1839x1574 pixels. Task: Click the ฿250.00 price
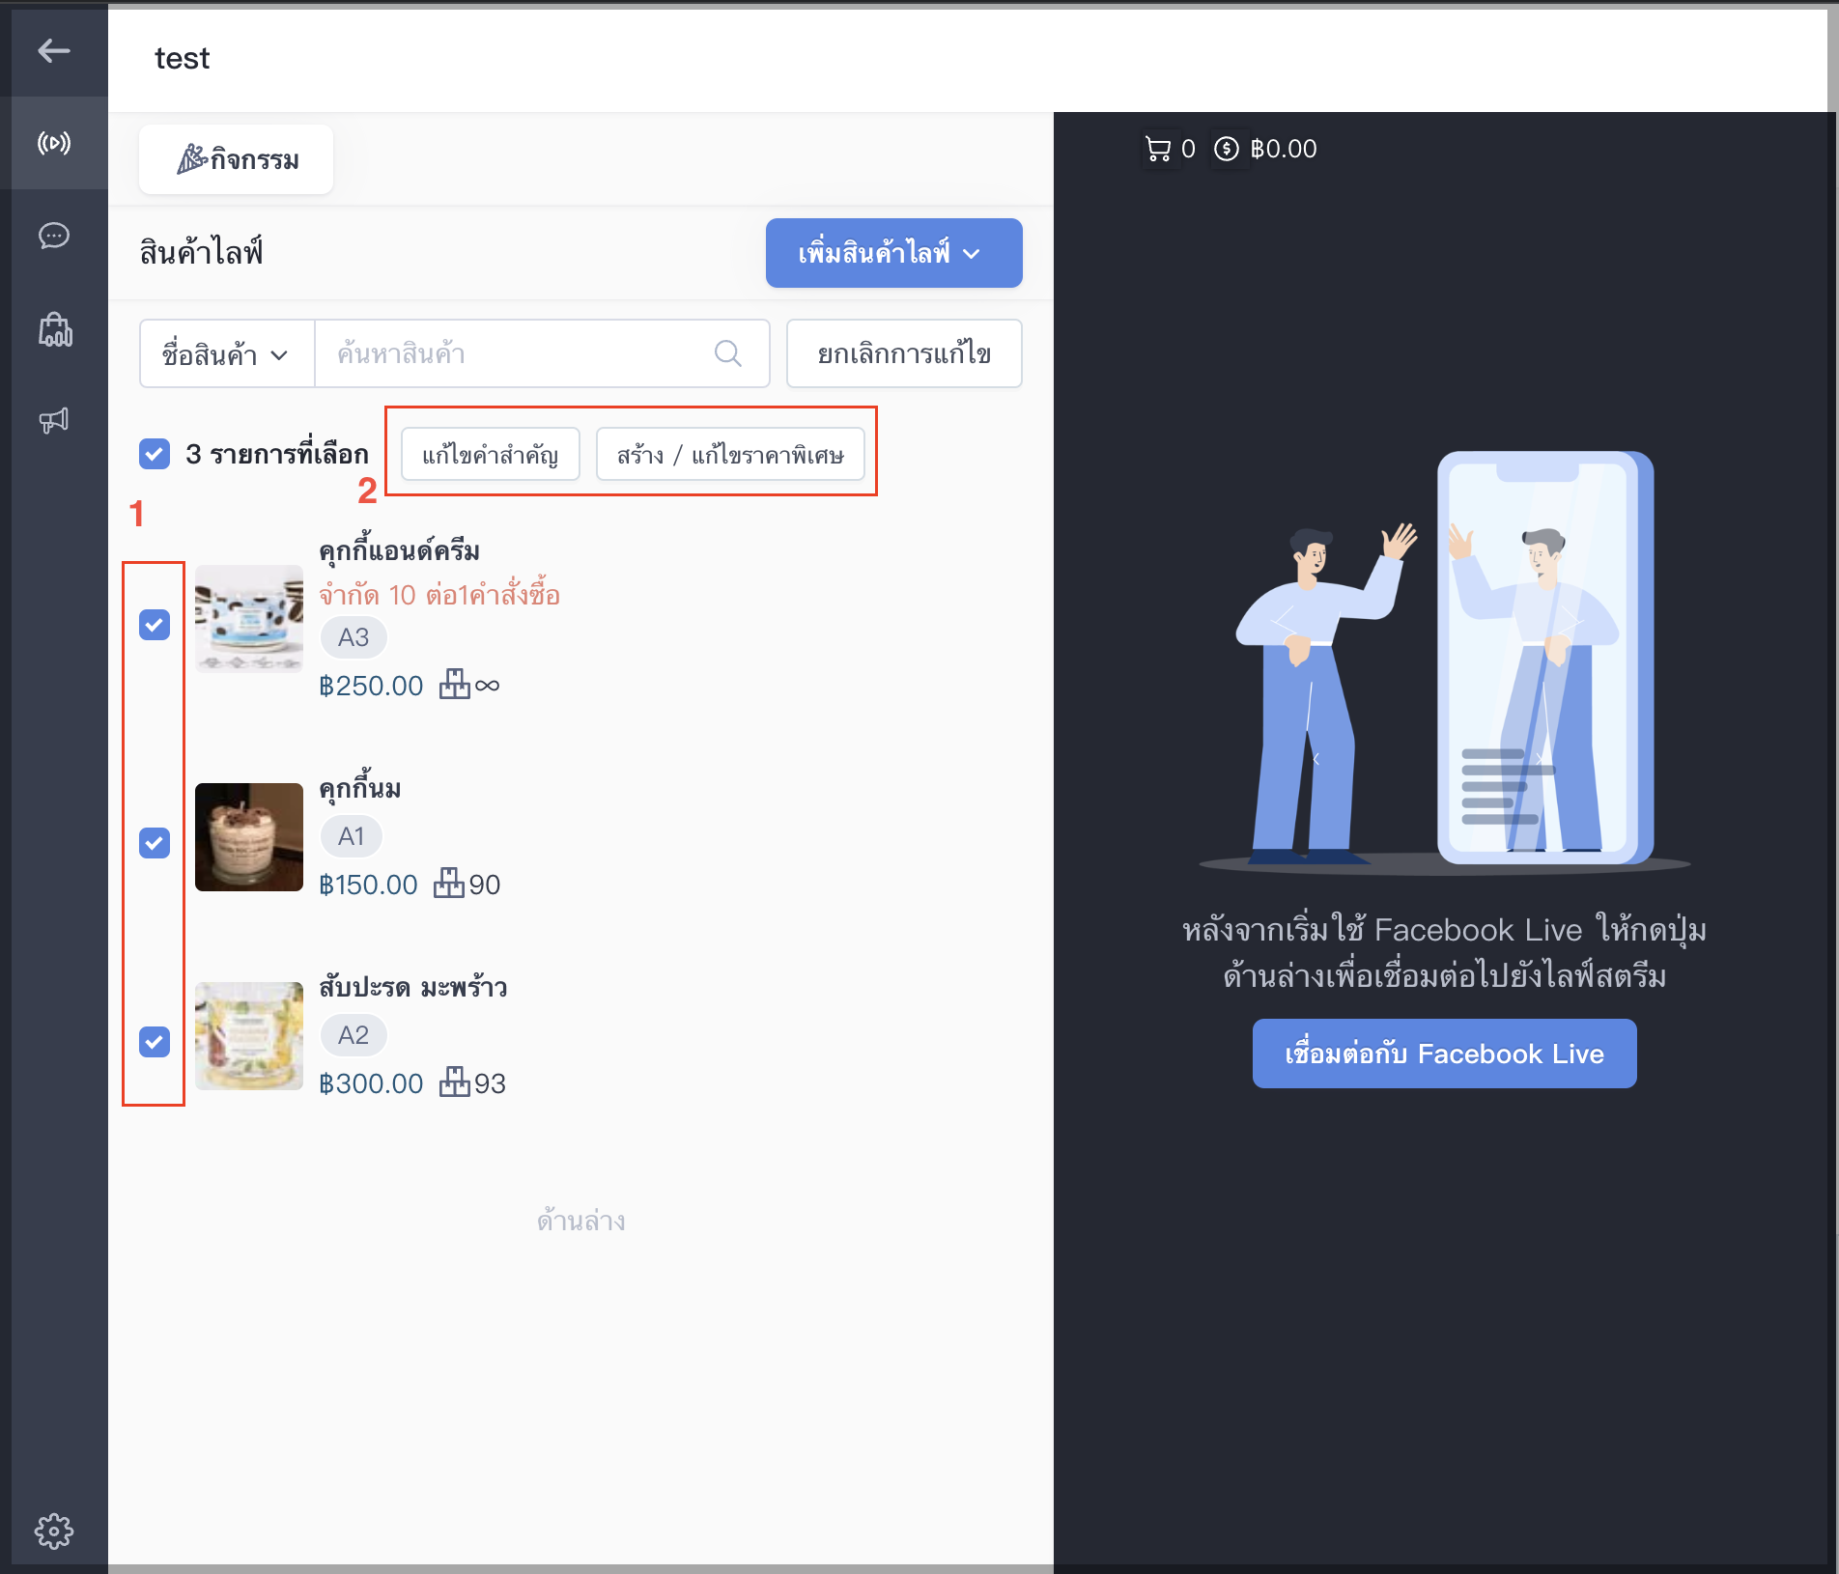tap(371, 686)
